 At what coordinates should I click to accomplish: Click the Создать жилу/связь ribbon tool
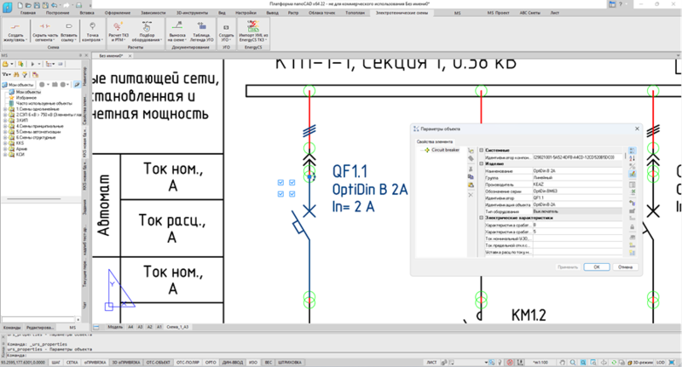pos(16,32)
